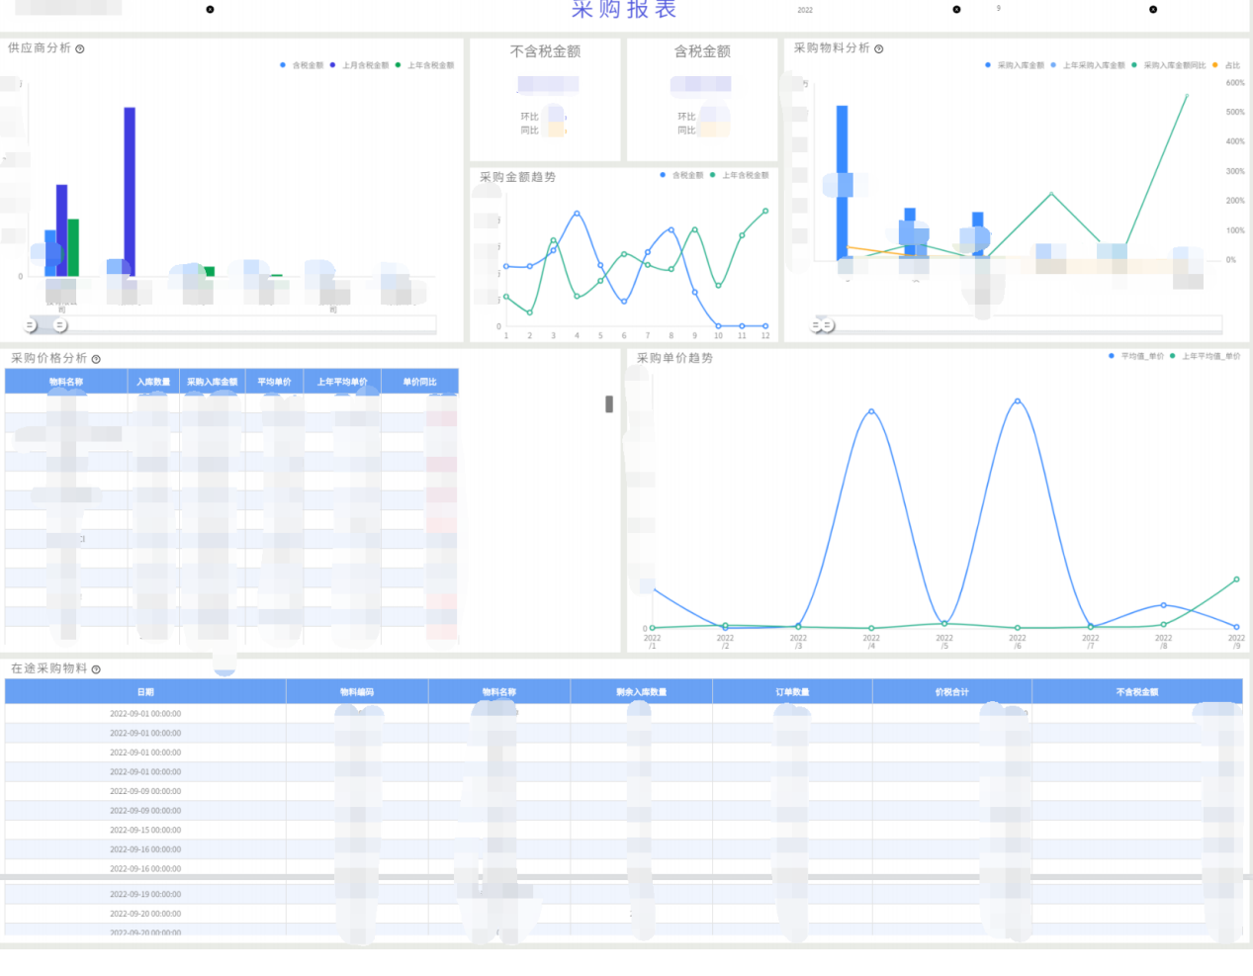Click 订单数量 column header
Screen dimensions: 1253x976
[x=792, y=692]
